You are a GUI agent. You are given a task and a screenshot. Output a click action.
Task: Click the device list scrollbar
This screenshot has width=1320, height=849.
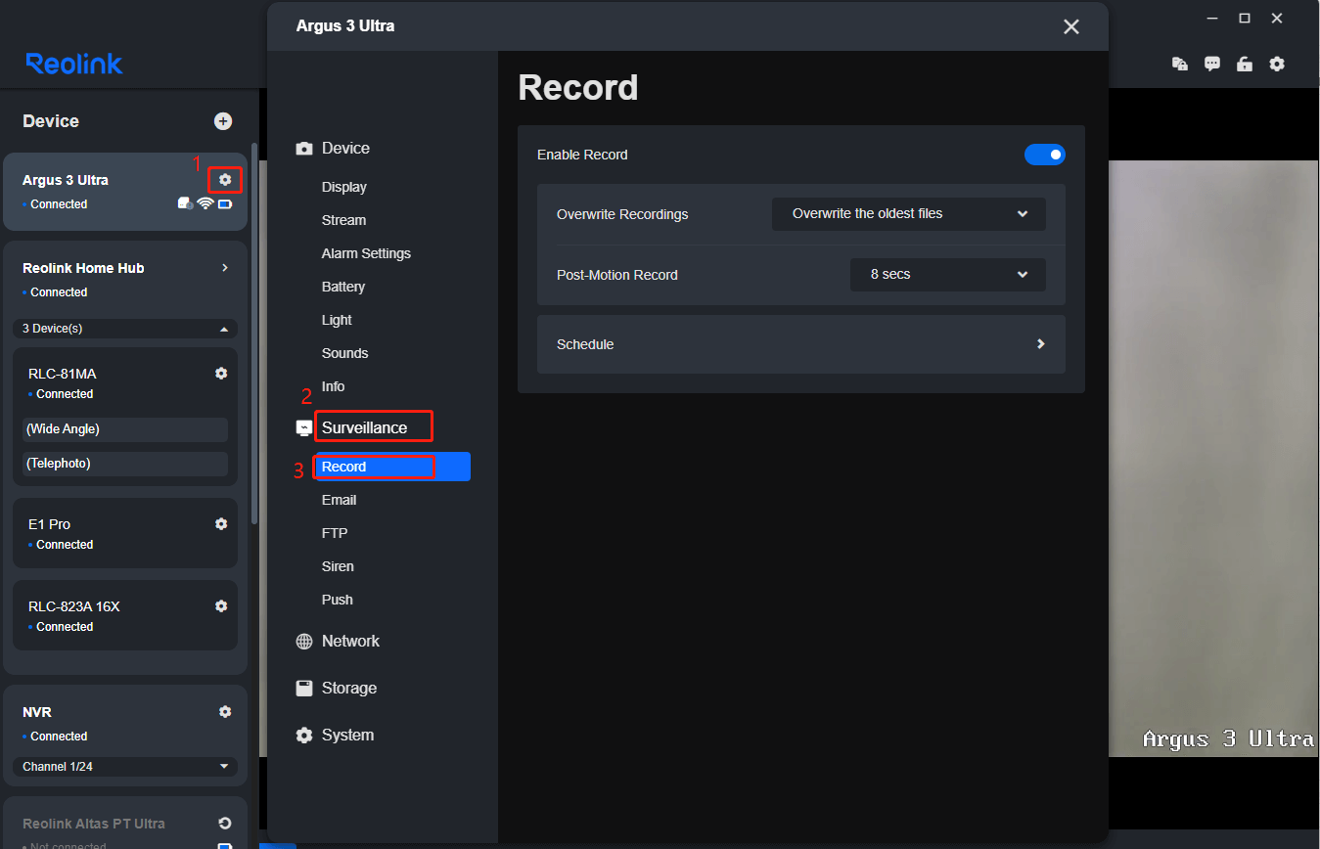(x=254, y=333)
